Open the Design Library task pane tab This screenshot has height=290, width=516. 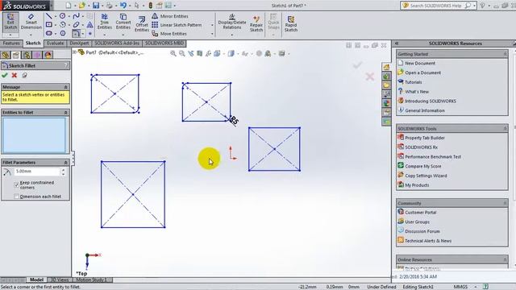[x=386, y=77]
